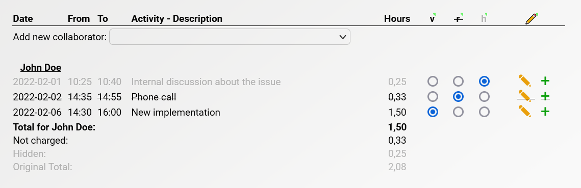Click the grey h column header

pyautogui.click(x=484, y=19)
